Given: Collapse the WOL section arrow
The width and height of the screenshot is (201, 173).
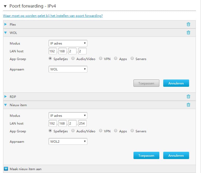Looking at the screenshot, I should click(x=5, y=33).
